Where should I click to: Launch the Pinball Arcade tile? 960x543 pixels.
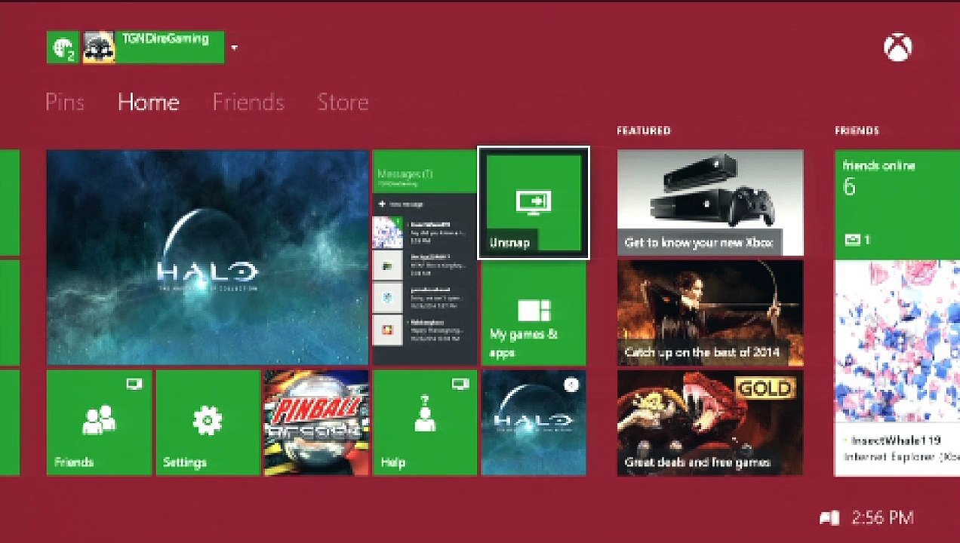[x=315, y=422]
